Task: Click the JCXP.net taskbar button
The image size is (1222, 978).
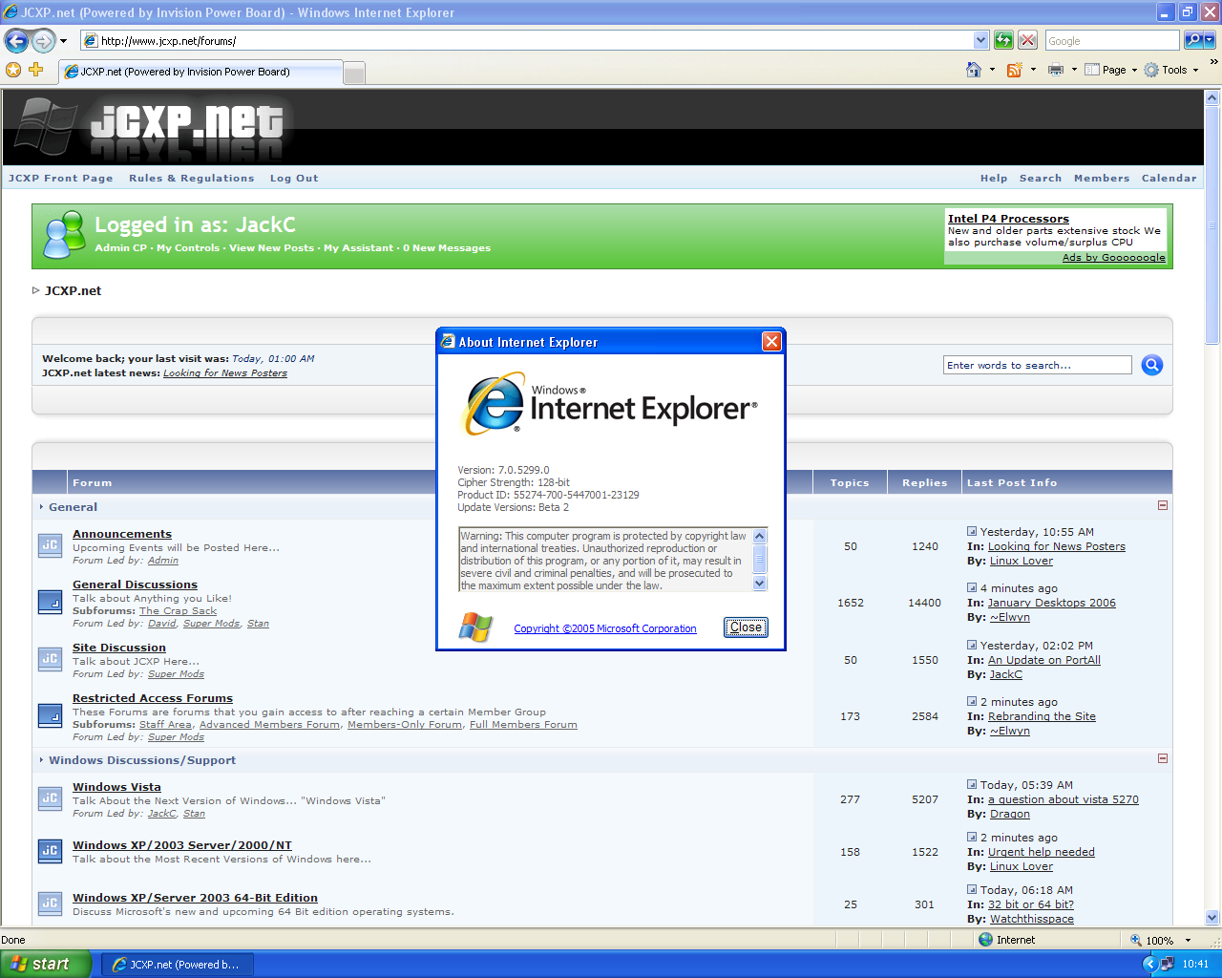Action: (x=177, y=965)
